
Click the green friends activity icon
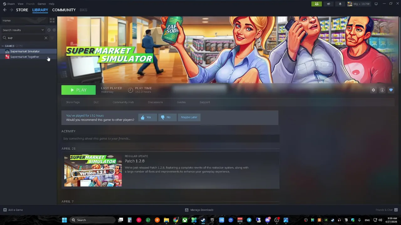[316, 4]
